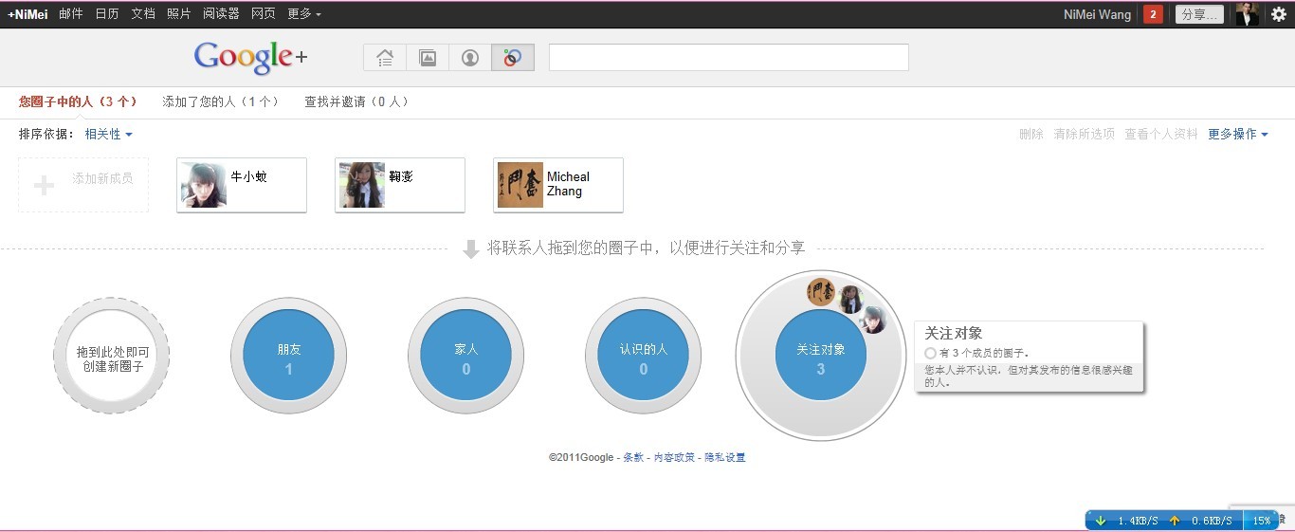Focus the Google+ search field
The width and height of the screenshot is (1295, 532).
729,58
